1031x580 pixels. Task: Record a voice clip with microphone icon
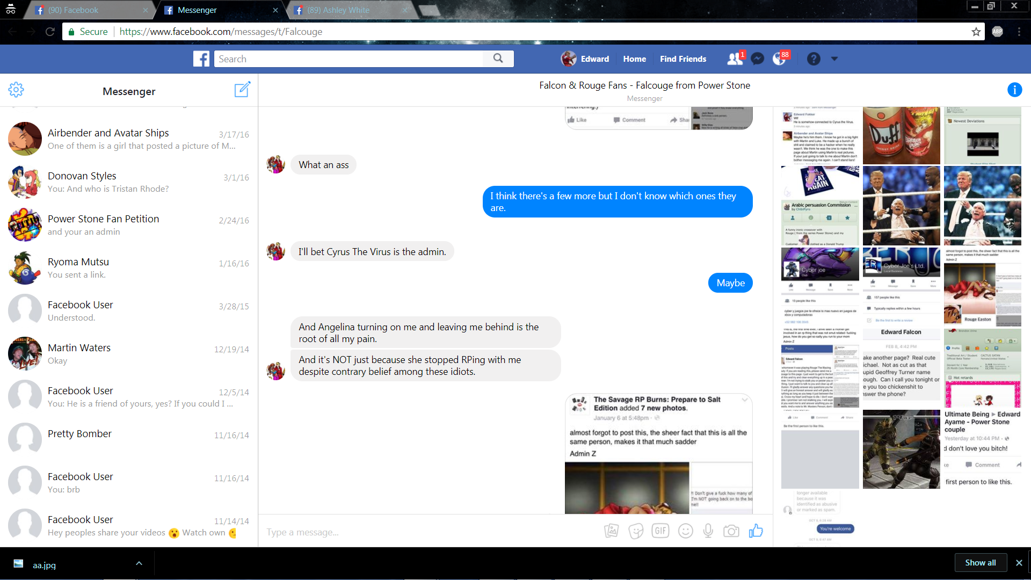click(x=708, y=531)
